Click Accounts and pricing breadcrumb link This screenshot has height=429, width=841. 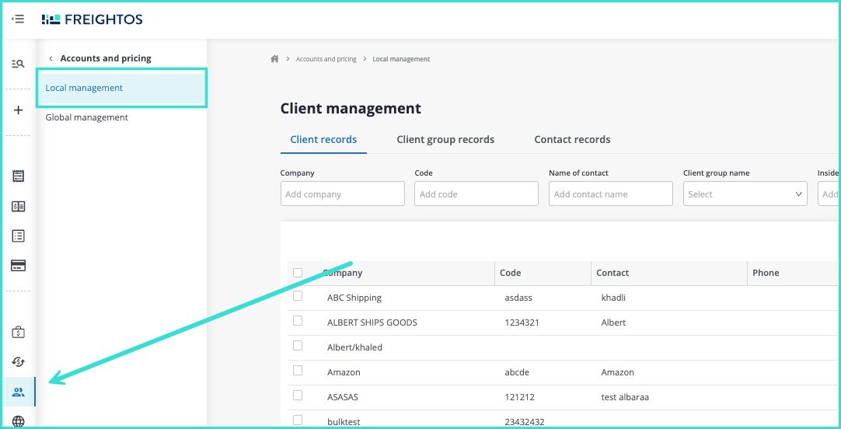click(x=326, y=59)
